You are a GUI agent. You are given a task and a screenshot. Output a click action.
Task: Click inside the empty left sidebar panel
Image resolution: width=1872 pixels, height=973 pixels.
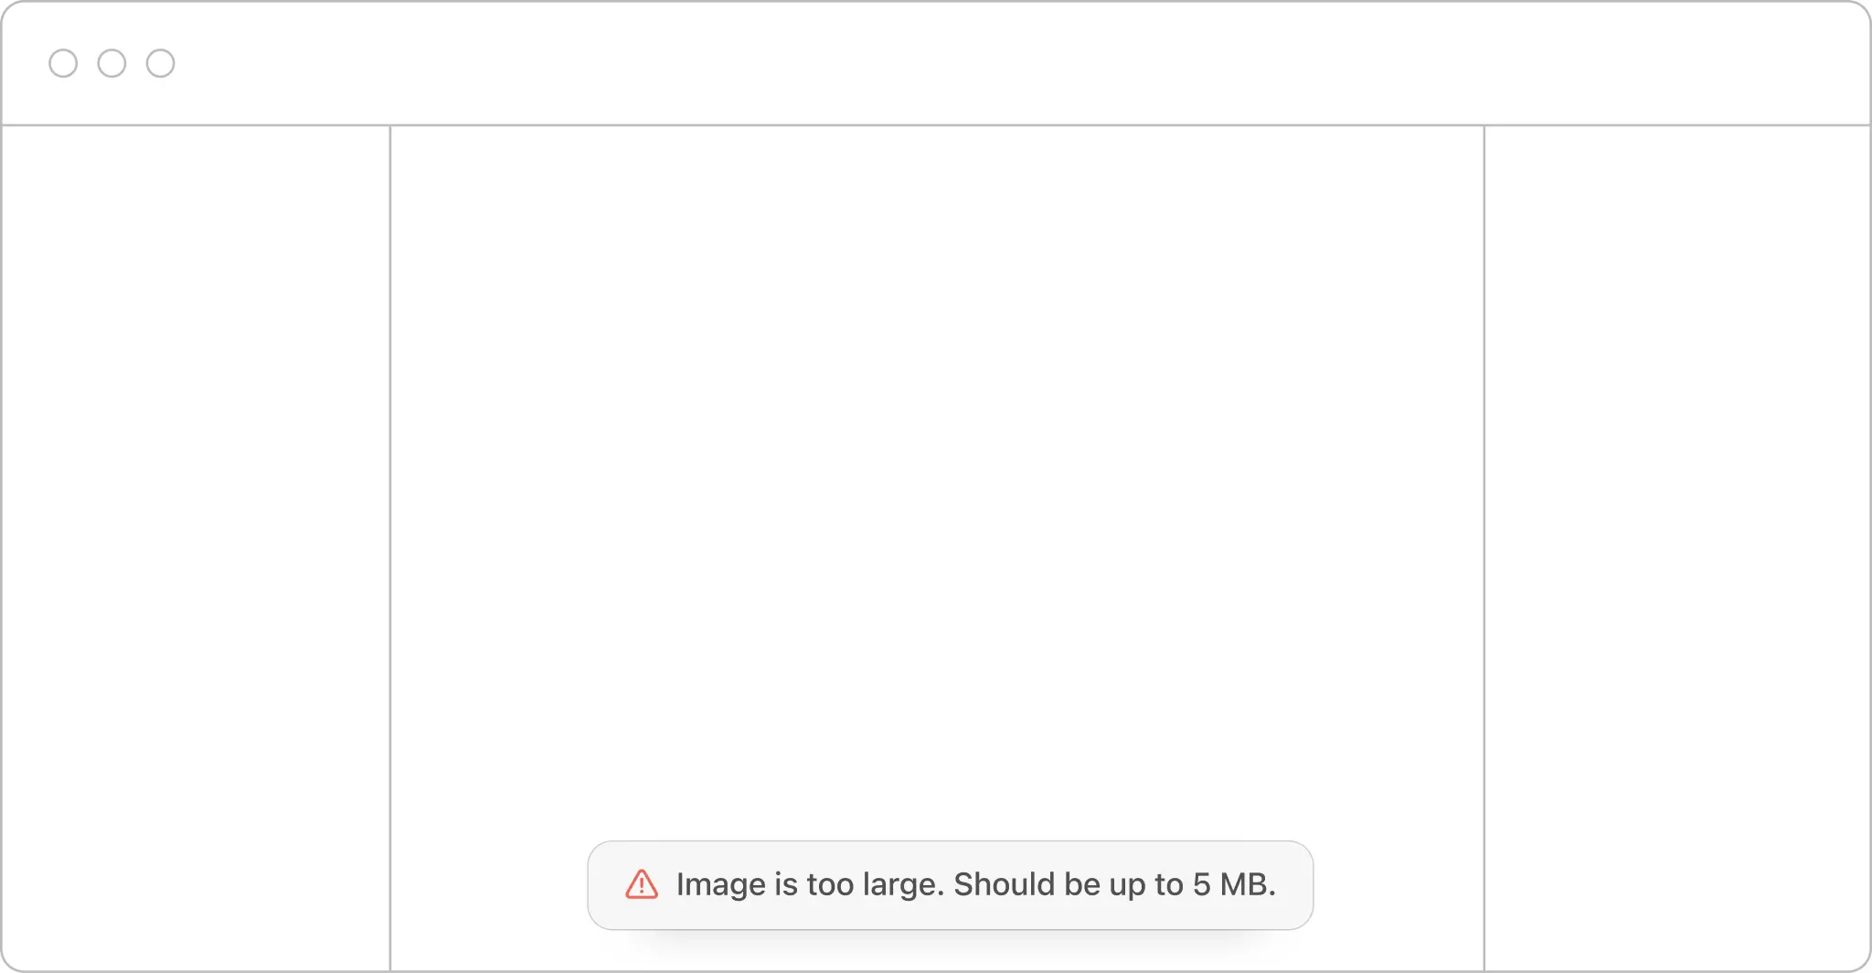[196, 547]
